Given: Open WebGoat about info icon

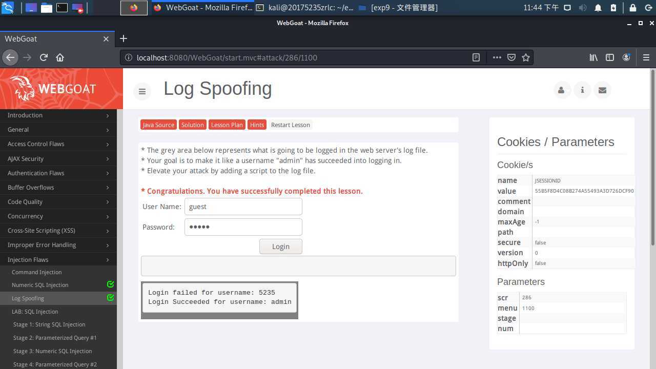Looking at the screenshot, I should coord(582,90).
